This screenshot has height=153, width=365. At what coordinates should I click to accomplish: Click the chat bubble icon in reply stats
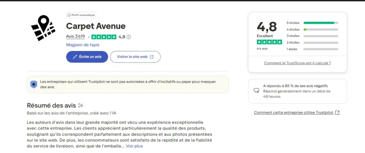tap(256, 91)
